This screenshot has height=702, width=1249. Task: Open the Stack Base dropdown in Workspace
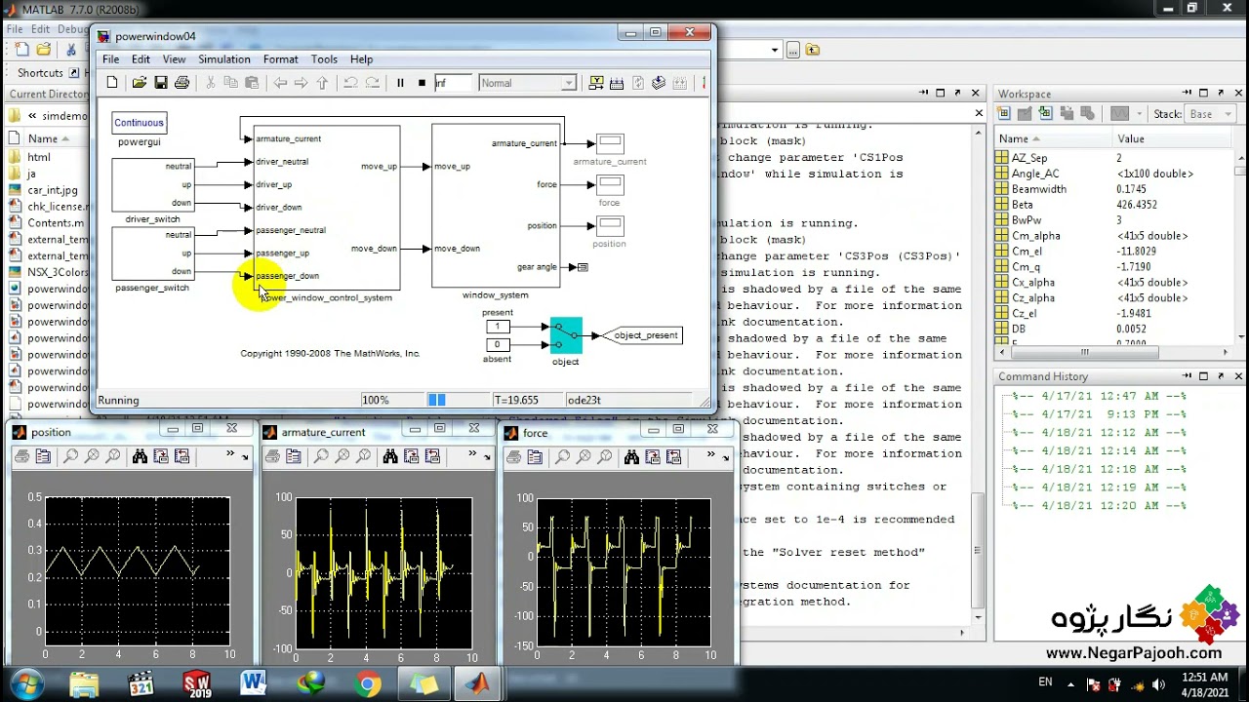click(1208, 114)
